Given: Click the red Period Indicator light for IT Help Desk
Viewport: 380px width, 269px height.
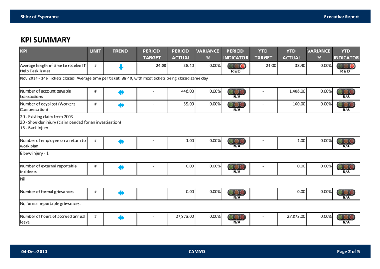Looking at the screenshot, I should coord(243,66).
